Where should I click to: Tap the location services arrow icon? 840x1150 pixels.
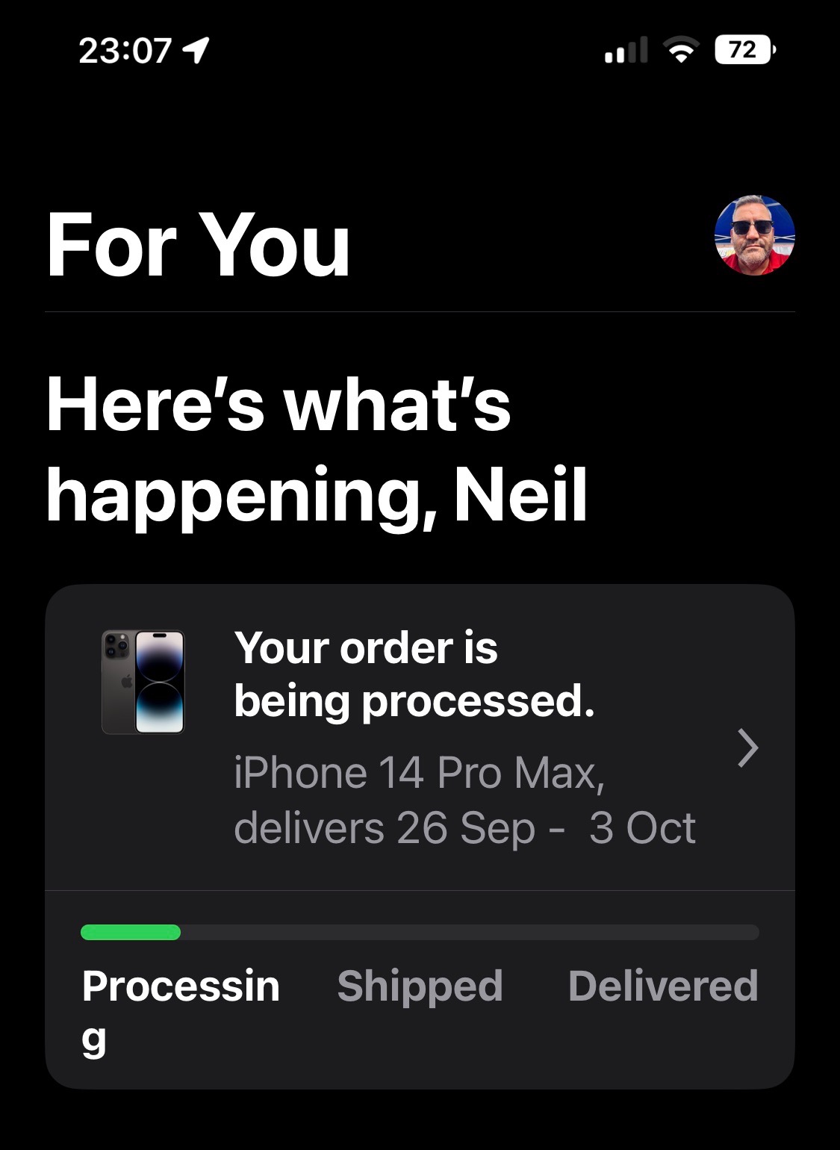click(196, 50)
